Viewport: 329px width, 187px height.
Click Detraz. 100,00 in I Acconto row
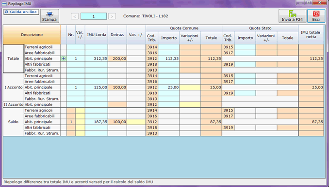click(117, 87)
